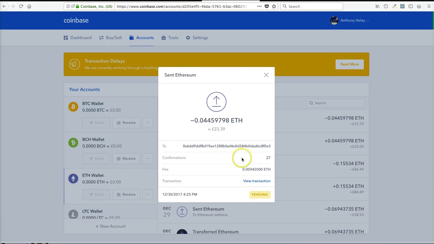The width and height of the screenshot is (434, 244).
Task: Bookmark this page with the star icon
Action: pos(274,6)
